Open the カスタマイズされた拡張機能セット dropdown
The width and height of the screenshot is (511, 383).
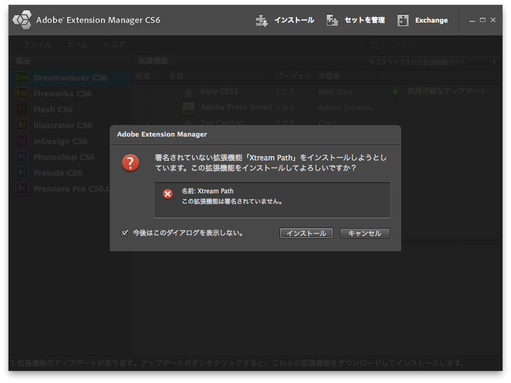(432, 62)
